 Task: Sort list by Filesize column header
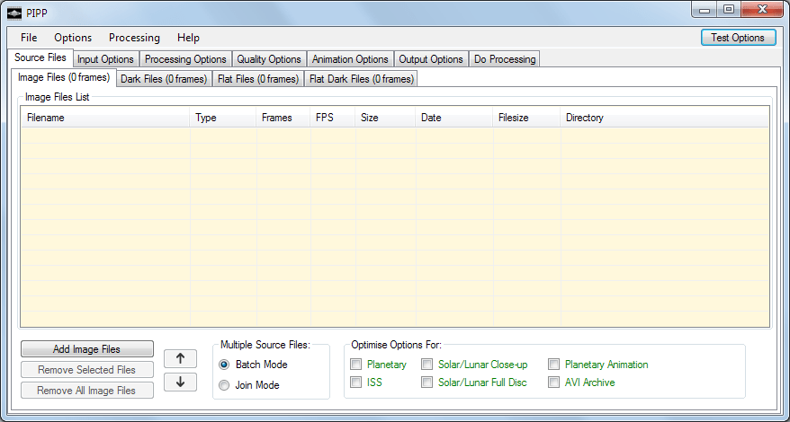click(526, 118)
